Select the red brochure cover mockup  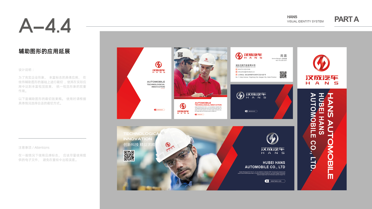[144, 83]
